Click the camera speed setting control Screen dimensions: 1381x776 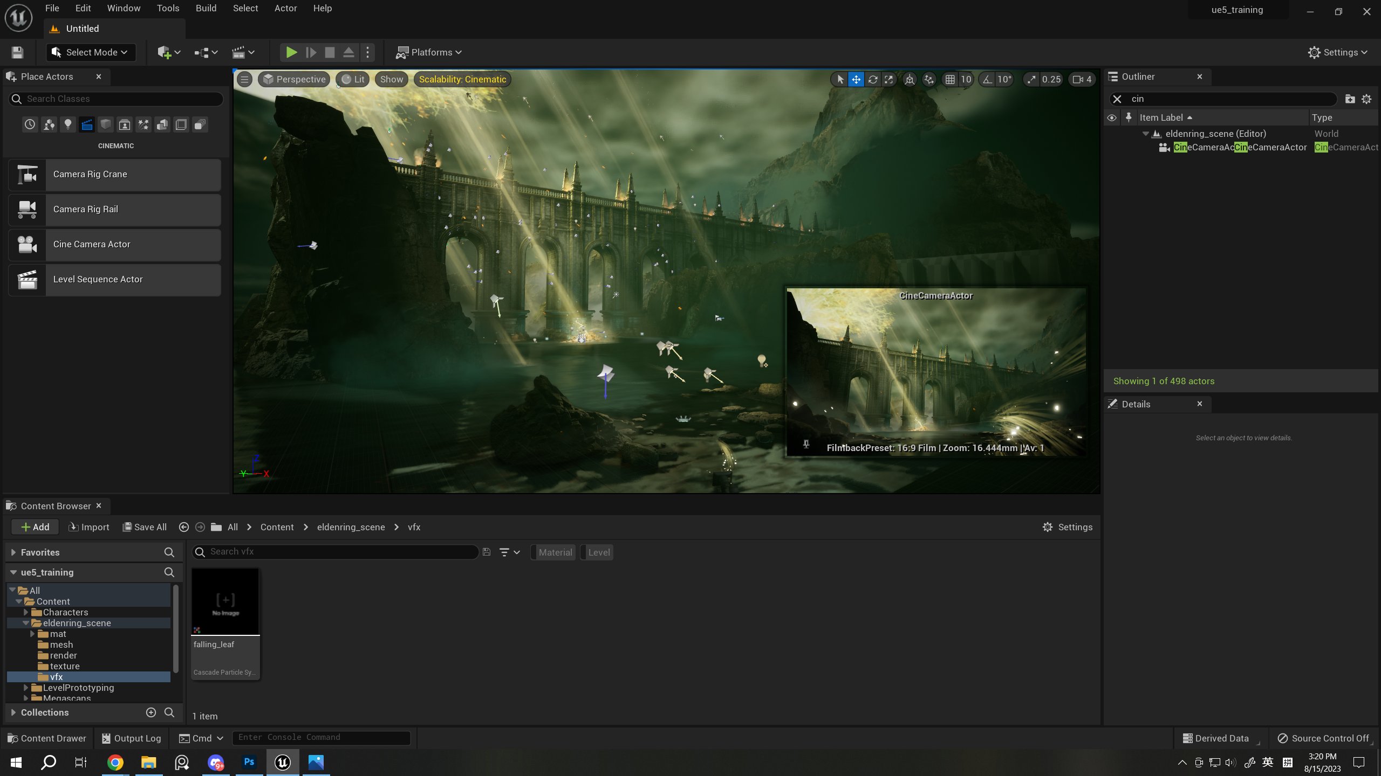click(x=1082, y=79)
